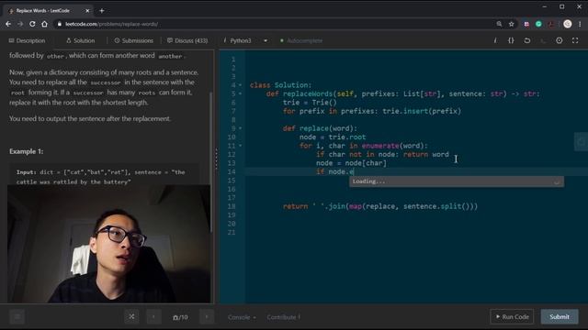Click the side feedback tab at editor edge
The image size is (588, 330).
582,142
